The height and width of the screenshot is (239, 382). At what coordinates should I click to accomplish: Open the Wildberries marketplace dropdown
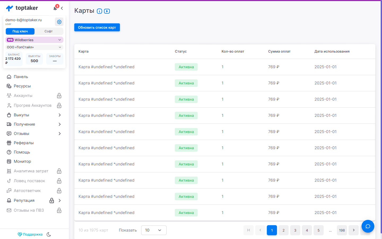(34, 40)
